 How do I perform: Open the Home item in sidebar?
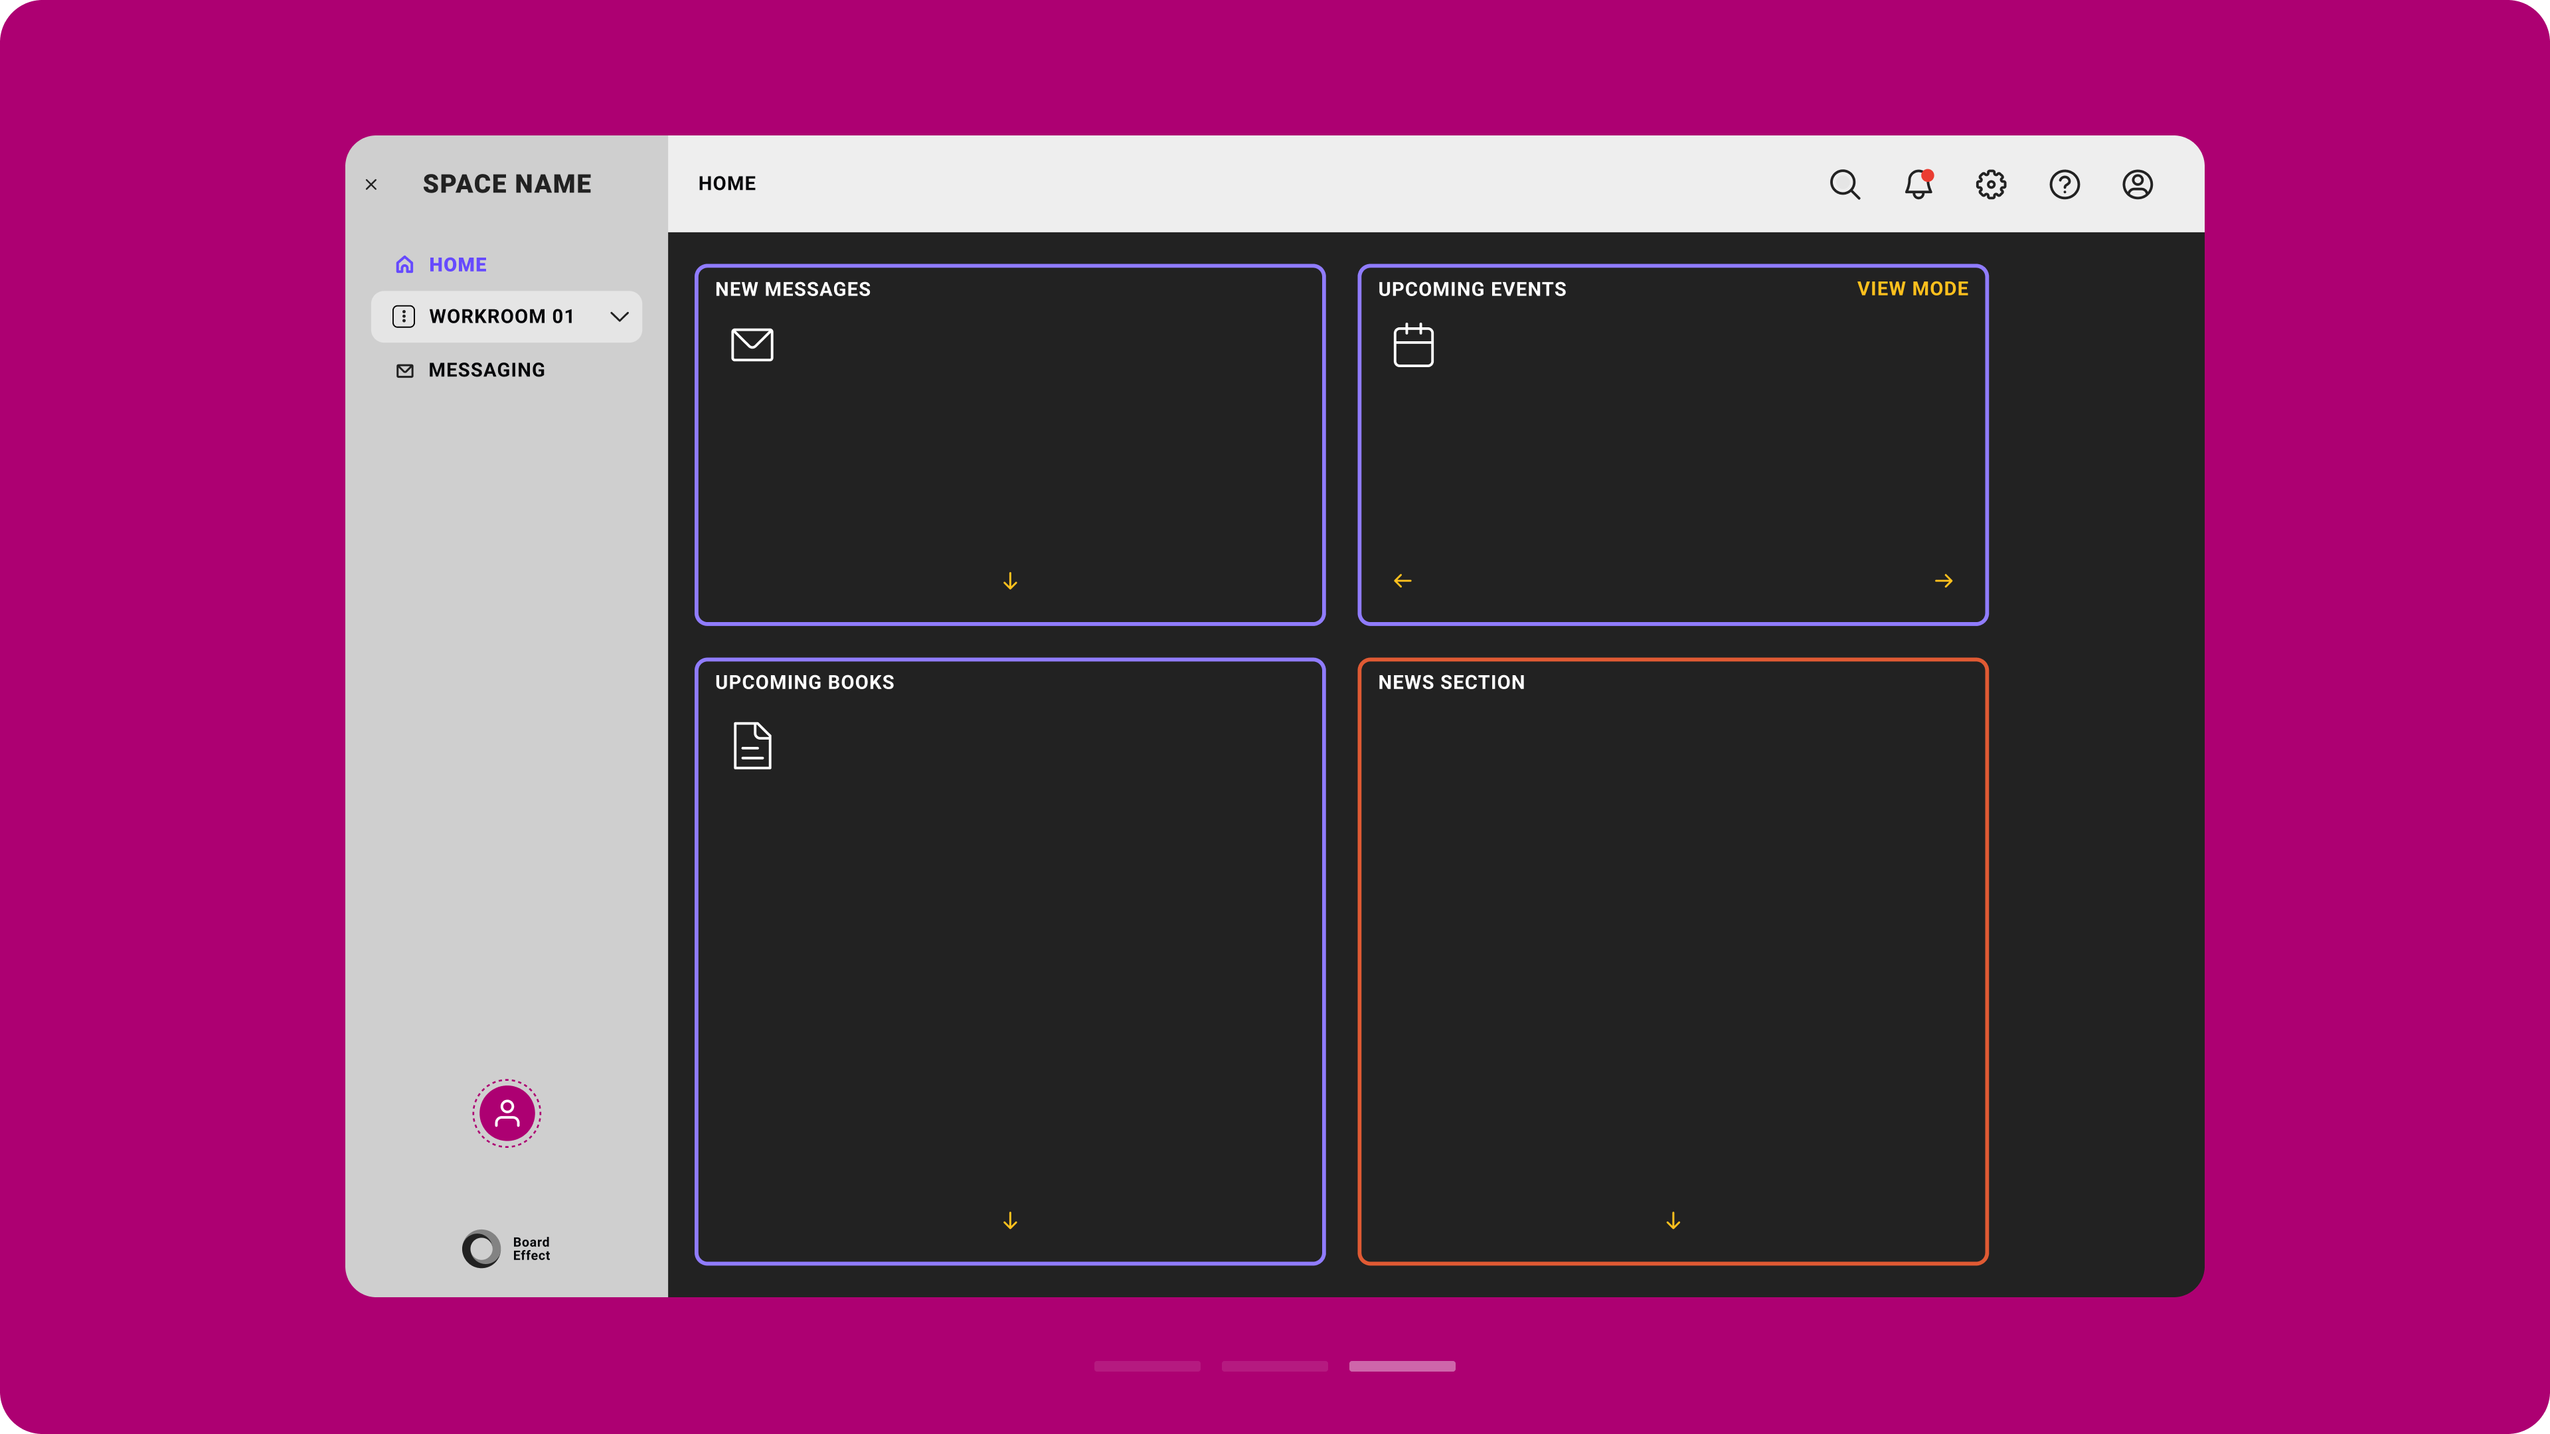[440, 264]
